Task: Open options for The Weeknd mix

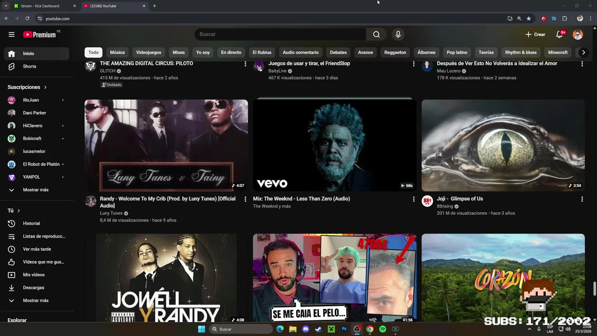Action: coord(414,199)
